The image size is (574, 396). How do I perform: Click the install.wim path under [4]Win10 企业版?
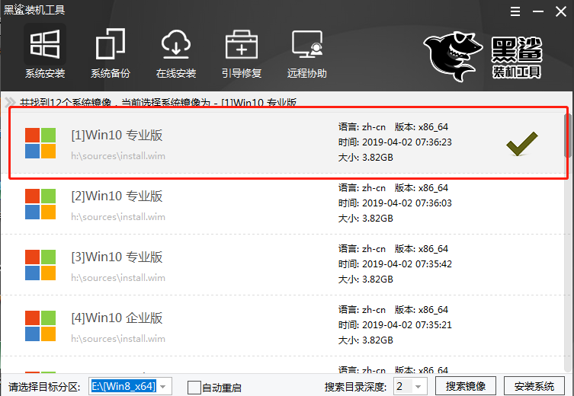(x=118, y=339)
